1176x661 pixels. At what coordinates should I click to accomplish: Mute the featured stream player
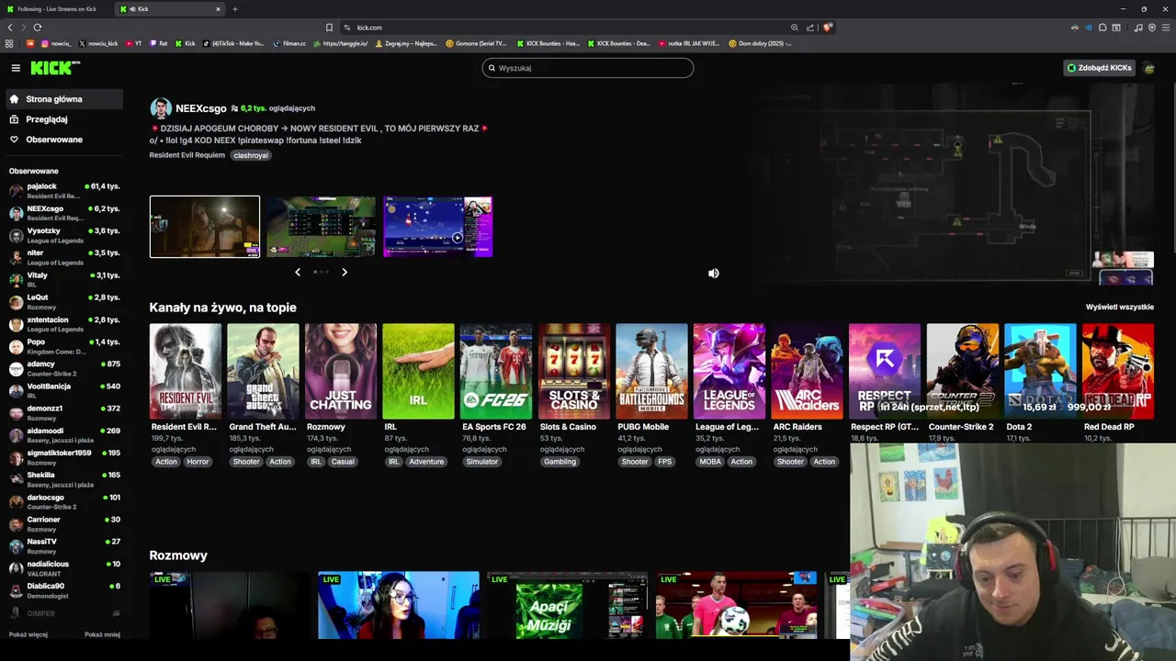[x=714, y=274]
